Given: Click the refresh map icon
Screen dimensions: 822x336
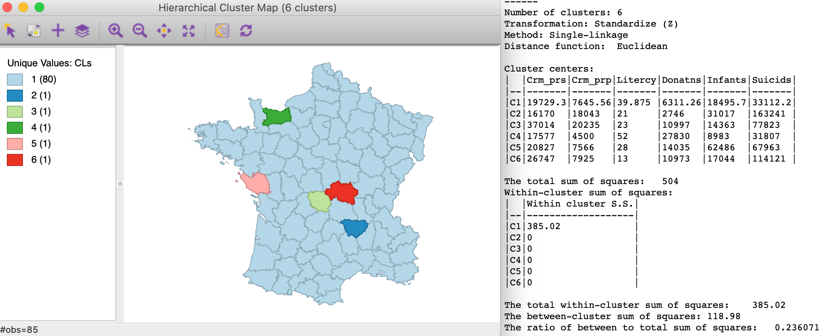Looking at the screenshot, I should point(246,31).
